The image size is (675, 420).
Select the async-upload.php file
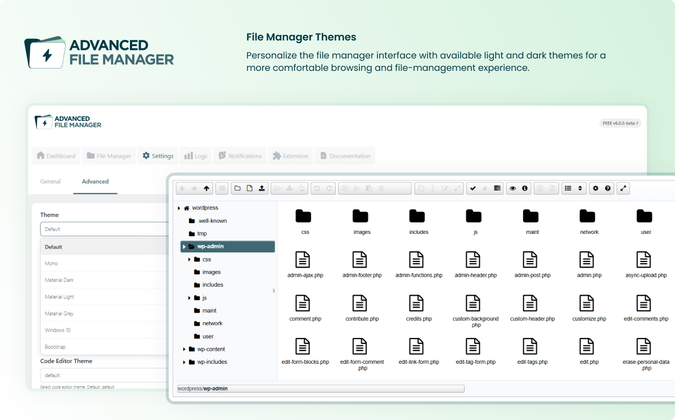pyautogui.click(x=646, y=265)
